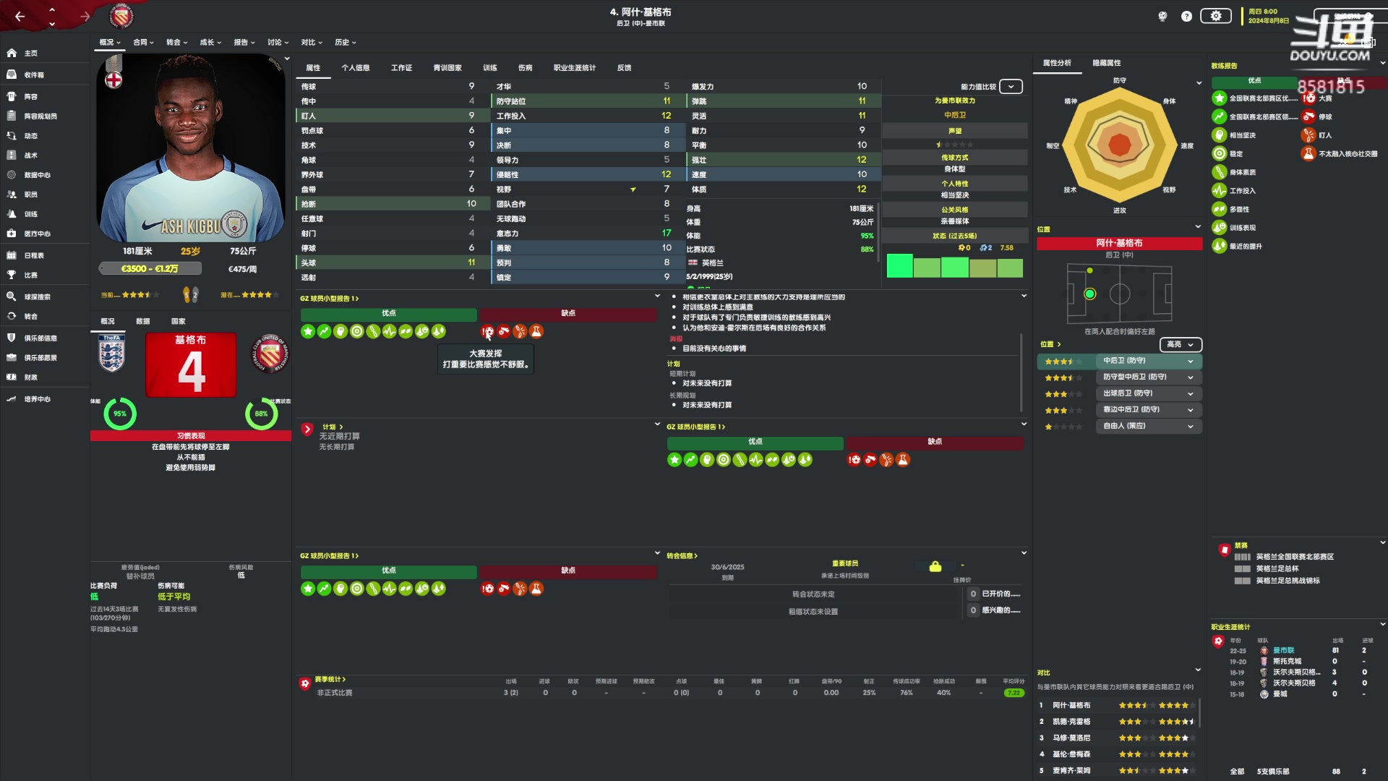The height and width of the screenshot is (781, 1388).
Task: Click the transfer lock icon
Action: click(935, 566)
